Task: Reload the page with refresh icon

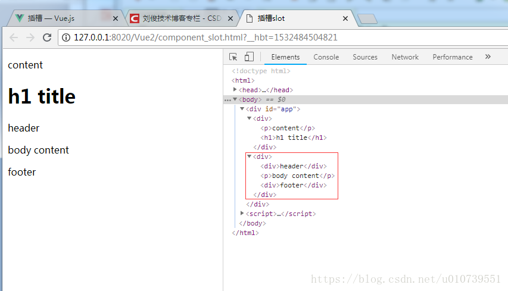Action: (x=47, y=37)
